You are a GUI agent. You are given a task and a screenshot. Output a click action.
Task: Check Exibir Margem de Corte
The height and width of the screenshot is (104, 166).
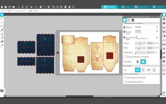coord(125,82)
